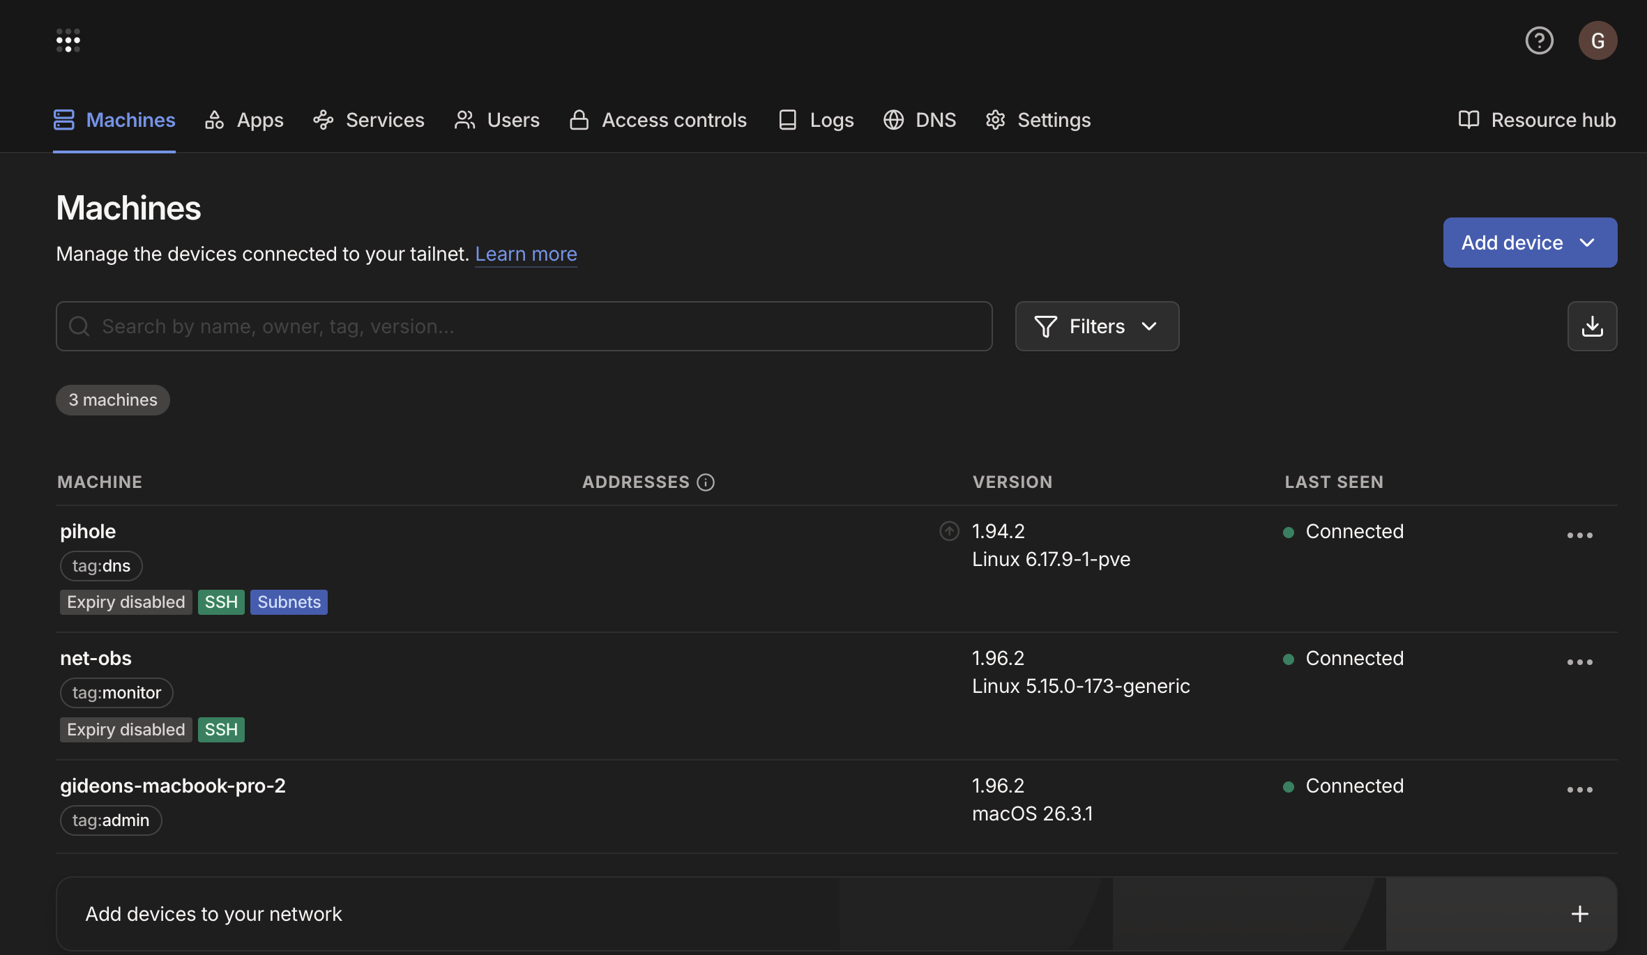Click pihole's Expiry disabled badge
The width and height of the screenshot is (1647, 955).
(x=126, y=602)
